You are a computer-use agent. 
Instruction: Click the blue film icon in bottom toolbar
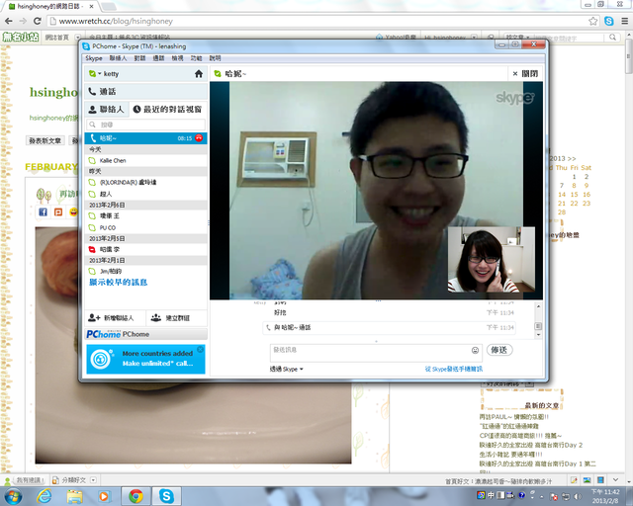[x=600, y=480]
